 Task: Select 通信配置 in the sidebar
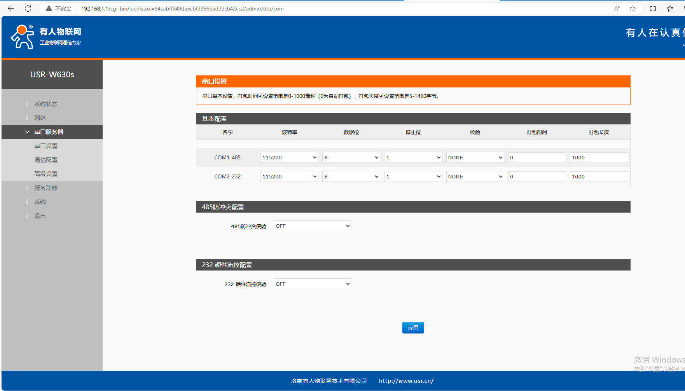pos(46,160)
